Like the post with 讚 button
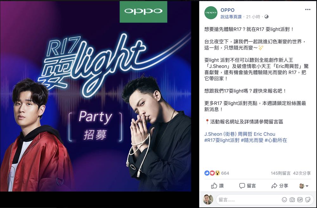Image resolution: width=317 pixels, height=208 pixels. (217, 186)
